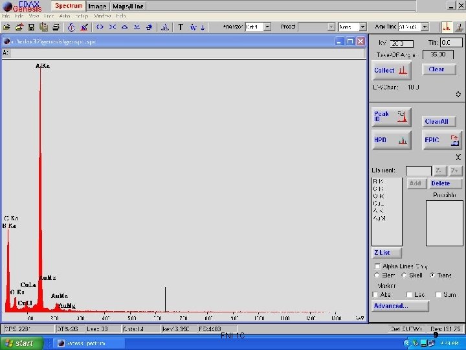
Task: Click the Collect button
Action: pos(392,71)
